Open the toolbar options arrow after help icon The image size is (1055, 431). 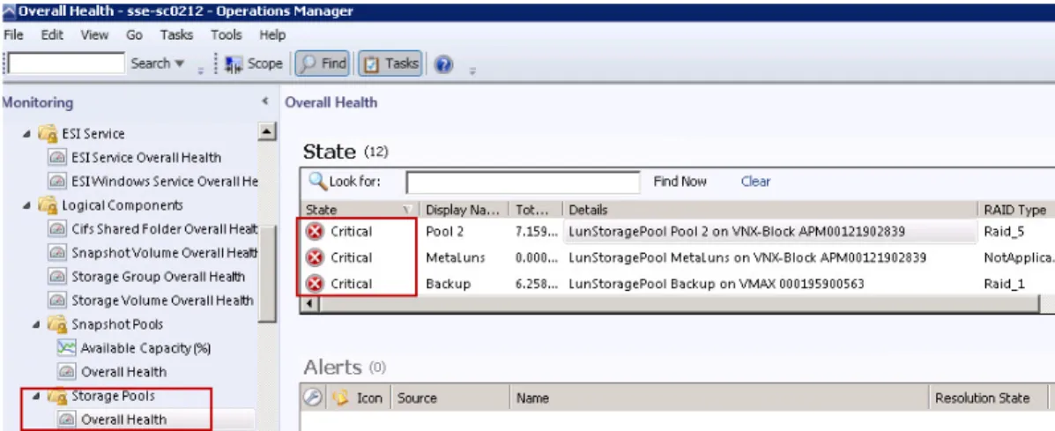(x=472, y=70)
